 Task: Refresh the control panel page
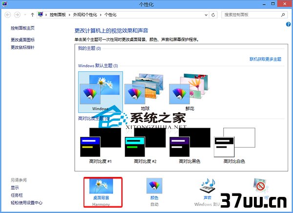(213, 15)
